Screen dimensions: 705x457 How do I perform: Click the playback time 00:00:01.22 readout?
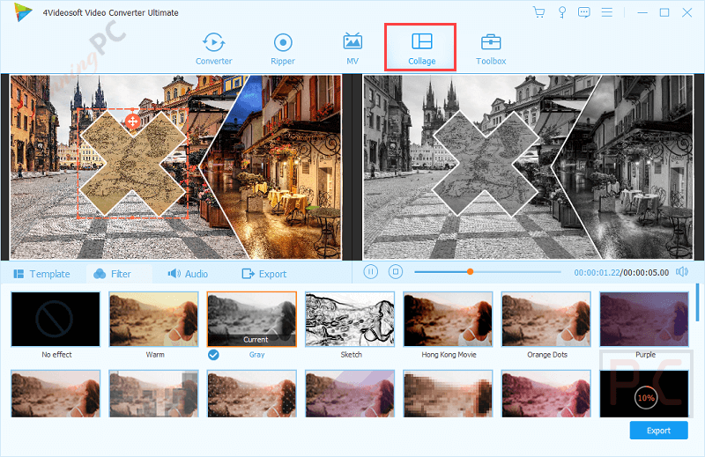[x=597, y=272]
